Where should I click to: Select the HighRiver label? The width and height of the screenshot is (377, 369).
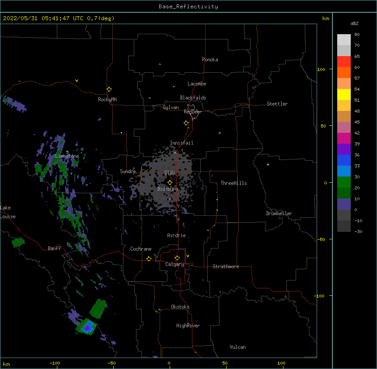(x=188, y=326)
